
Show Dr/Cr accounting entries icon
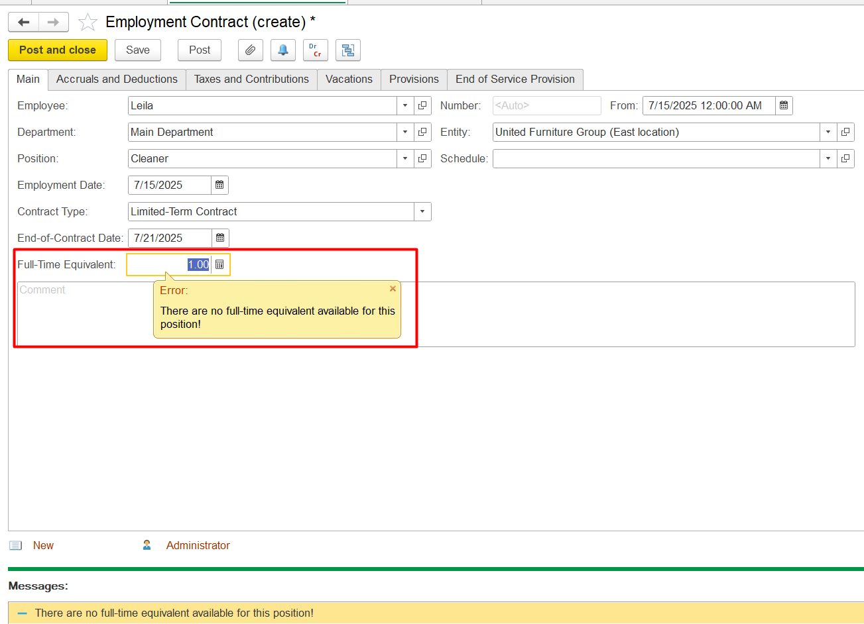pos(316,50)
